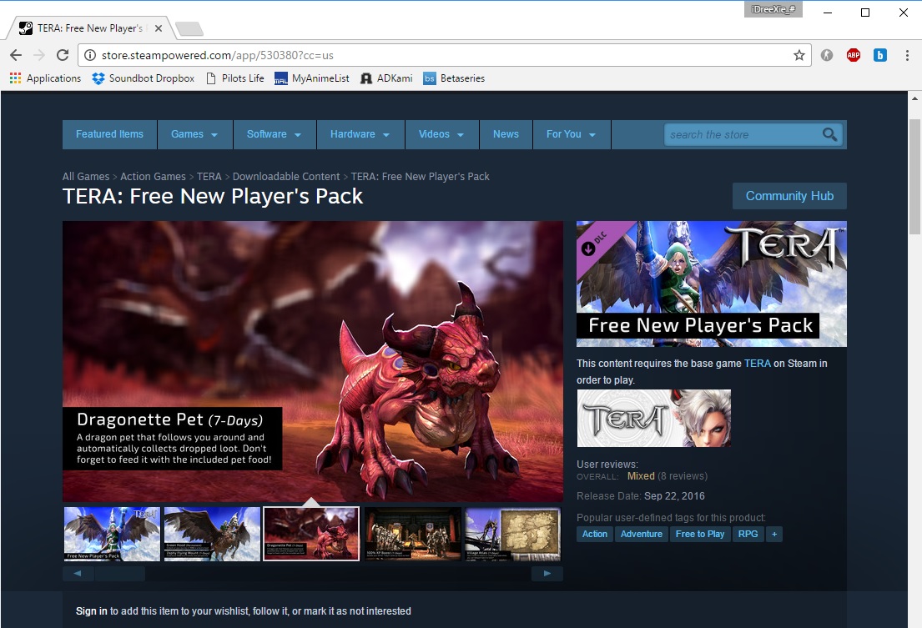This screenshot has width=922, height=628.
Task: Expand the Games dropdown menu
Action: tap(194, 134)
